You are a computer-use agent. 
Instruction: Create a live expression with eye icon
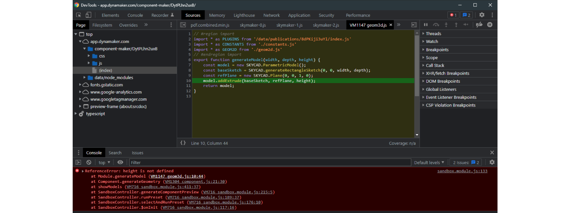click(120, 162)
